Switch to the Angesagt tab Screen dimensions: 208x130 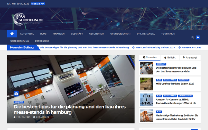click(190, 58)
